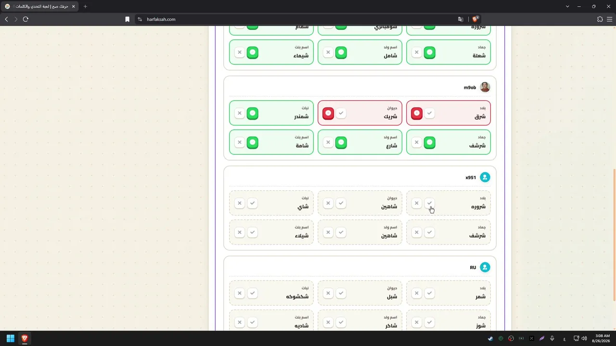Toggle the red reject mark on m9ob's شريك
Viewport: 616px width, 346px height.
click(328, 113)
